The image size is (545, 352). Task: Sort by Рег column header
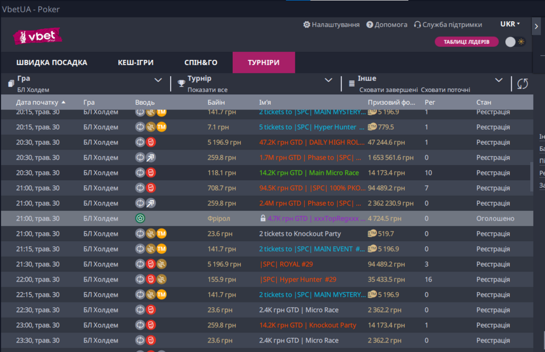click(429, 102)
